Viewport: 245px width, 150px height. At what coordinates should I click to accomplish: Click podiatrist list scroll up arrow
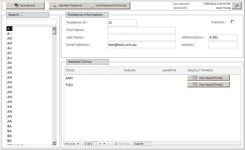(54, 28)
